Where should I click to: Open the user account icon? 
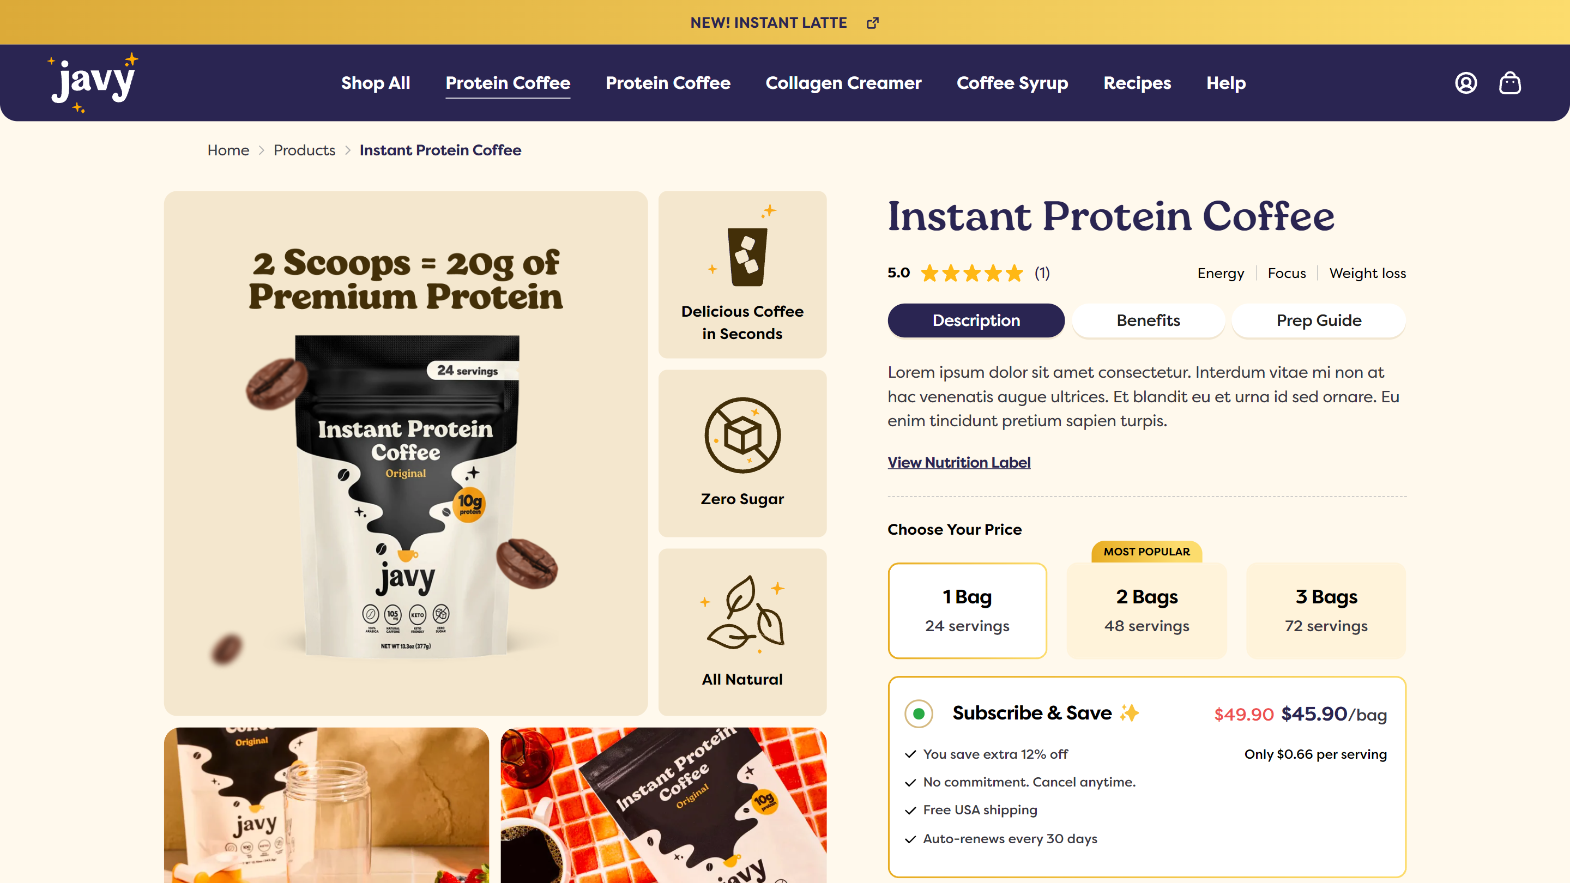coord(1466,83)
